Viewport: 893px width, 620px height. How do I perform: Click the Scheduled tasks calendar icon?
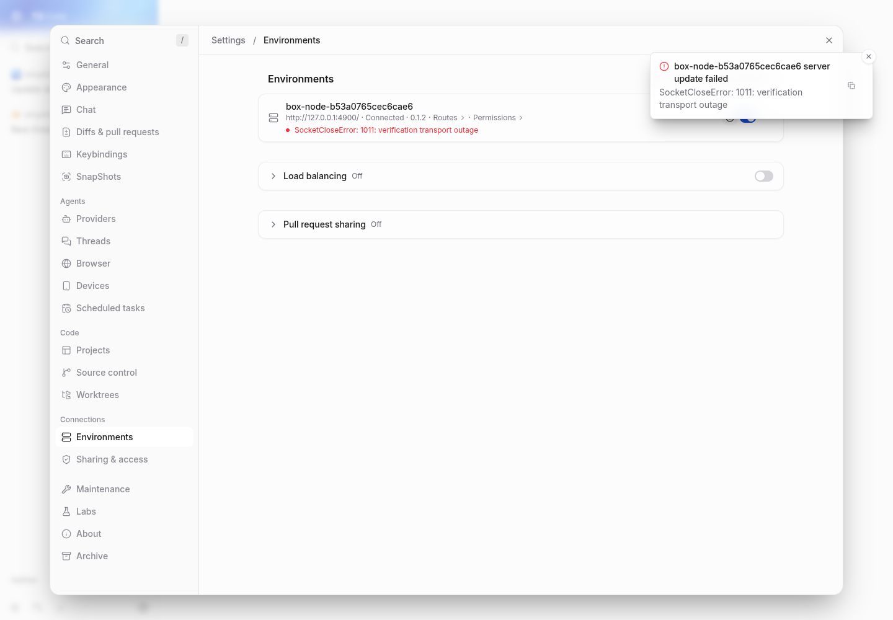(66, 308)
